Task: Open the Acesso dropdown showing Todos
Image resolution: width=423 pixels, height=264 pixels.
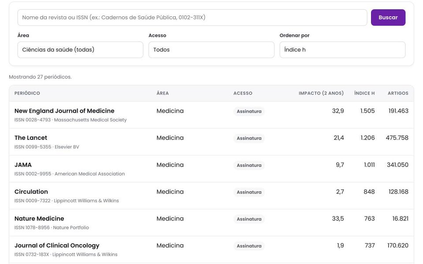Action: (x=211, y=50)
